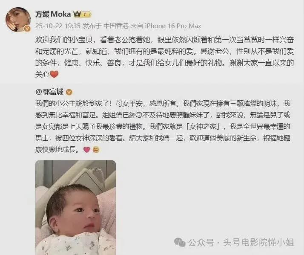This screenshot has width=304, height=255.
Task: Open the reposted text starting 我們的小公主
Action: (x=163, y=126)
